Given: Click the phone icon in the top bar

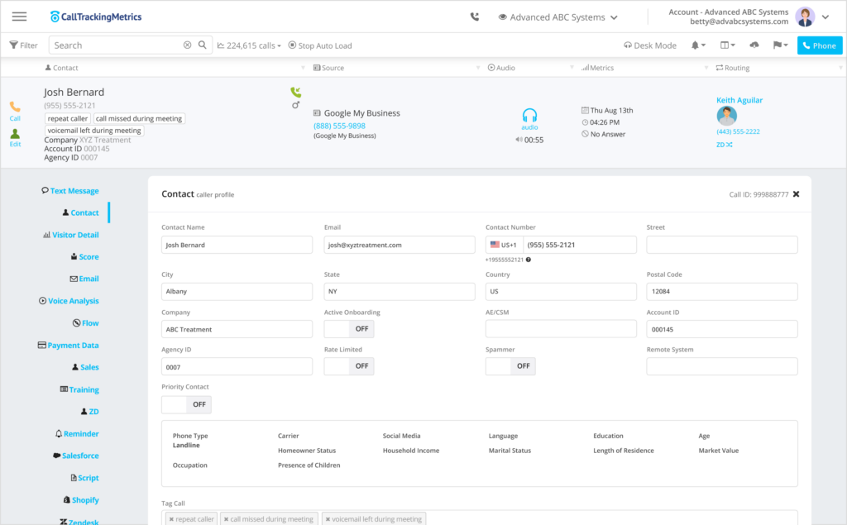Looking at the screenshot, I should [x=474, y=16].
